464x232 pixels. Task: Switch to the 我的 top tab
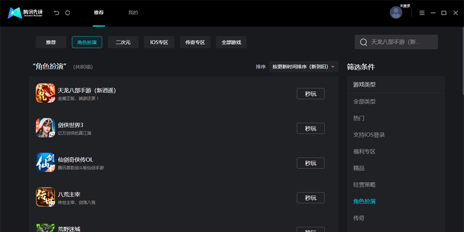point(133,13)
